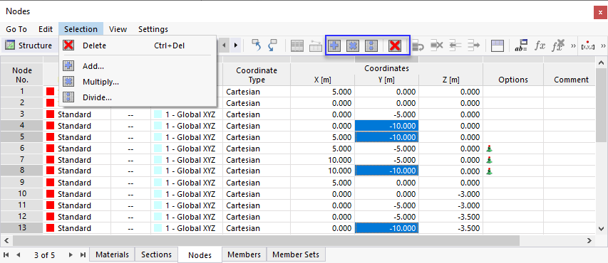Click the grayed row icon with curved return arrow
The height and width of the screenshot is (263, 608).
pyautogui.click(x=418, y=46)
